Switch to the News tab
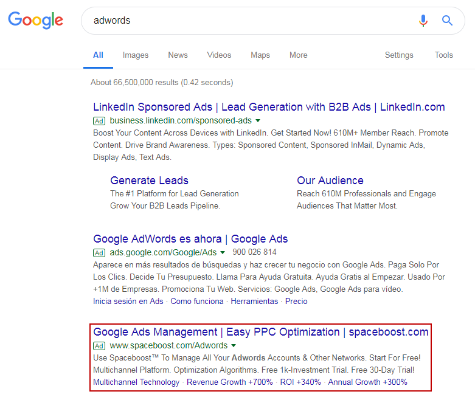This screenshot has height=397, width=475. [178, 55]
